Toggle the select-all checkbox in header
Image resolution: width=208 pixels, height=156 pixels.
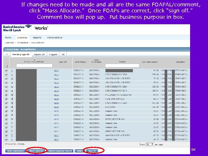pyautogui.click(x=7, y=66)
